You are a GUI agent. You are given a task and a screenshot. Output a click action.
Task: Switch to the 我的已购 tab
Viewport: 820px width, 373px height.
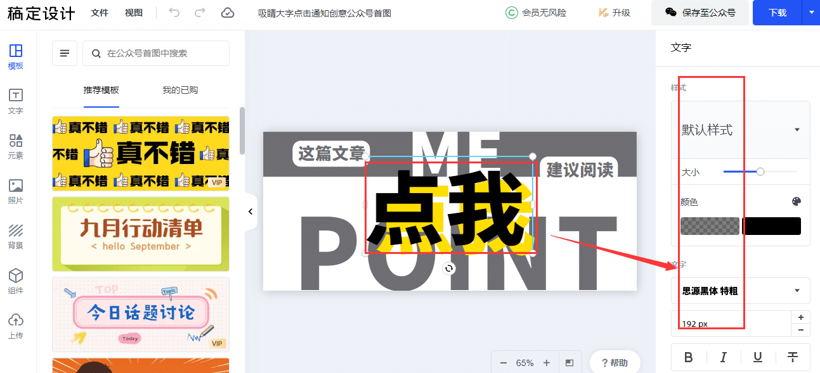[x=180, y=90]
